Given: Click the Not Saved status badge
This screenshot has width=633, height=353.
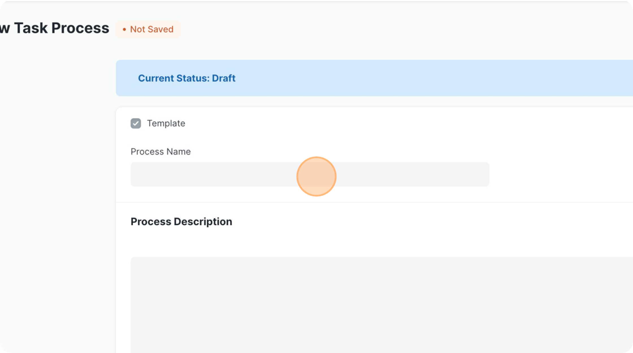Looking at the screenshot, I should pyautogui.click(x=148, y=29).
